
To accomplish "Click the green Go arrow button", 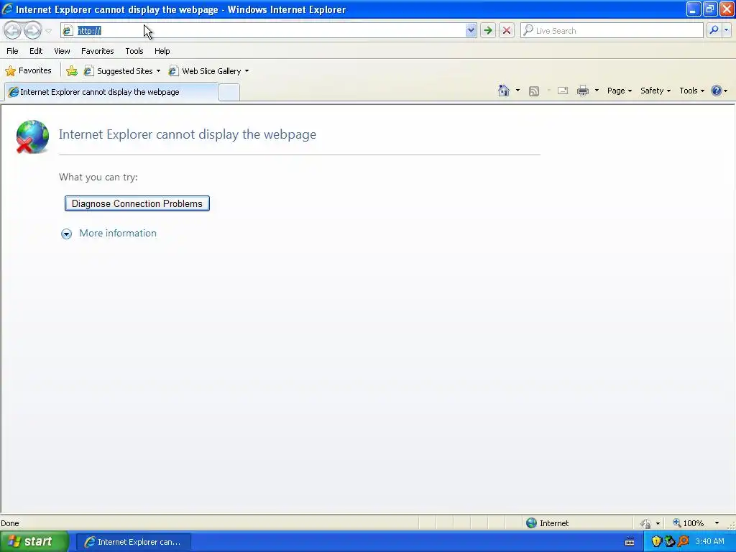I will tap(488, 30).
